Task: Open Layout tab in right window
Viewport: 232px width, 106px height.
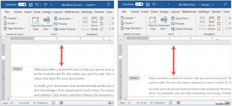Action: click(175, 12)
